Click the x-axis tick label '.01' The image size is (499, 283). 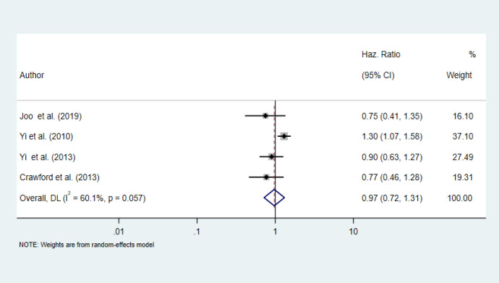coord(119,232)
